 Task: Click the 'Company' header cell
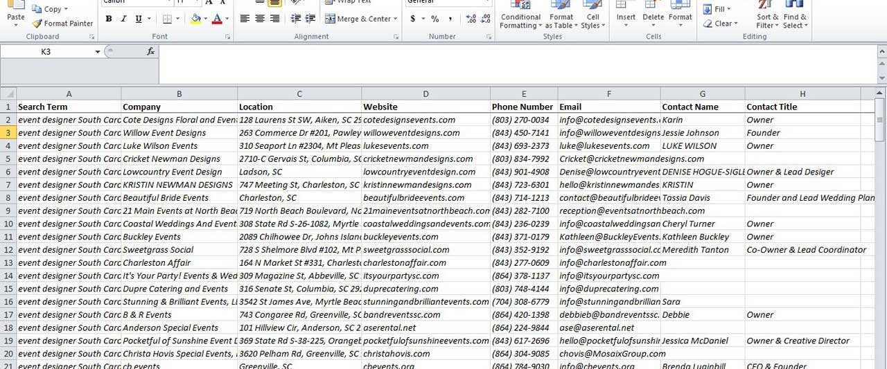179,107
